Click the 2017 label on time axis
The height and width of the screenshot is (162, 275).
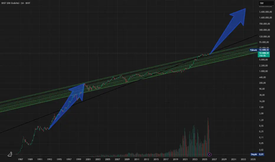click(x=166, y=159)
